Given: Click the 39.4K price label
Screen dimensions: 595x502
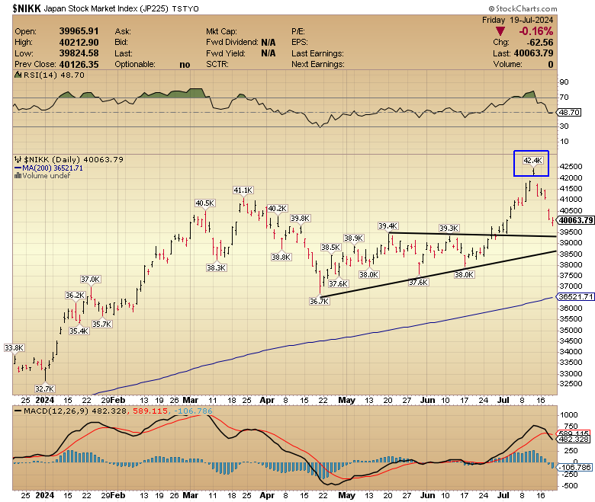Looking at the screenshot, I should (x=388, y=226).
